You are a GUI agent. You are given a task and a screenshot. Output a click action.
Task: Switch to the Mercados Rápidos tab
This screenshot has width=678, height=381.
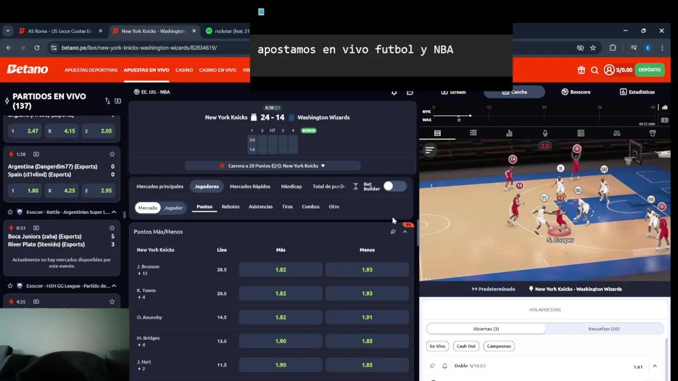(250, 186)
